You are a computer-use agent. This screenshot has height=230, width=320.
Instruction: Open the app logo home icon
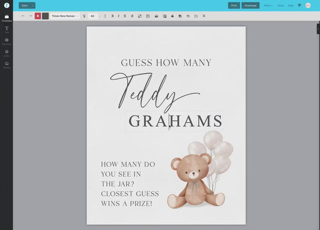(x=7, y=5)
